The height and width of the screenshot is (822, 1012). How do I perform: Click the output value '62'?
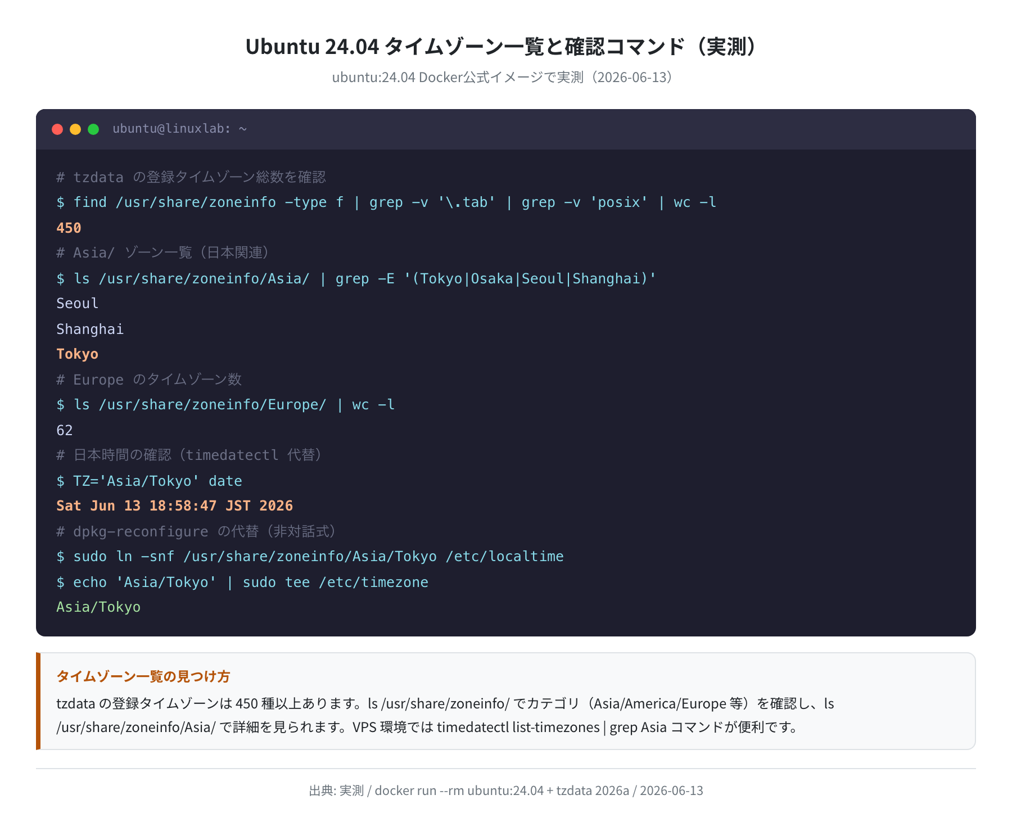[65, 430]
